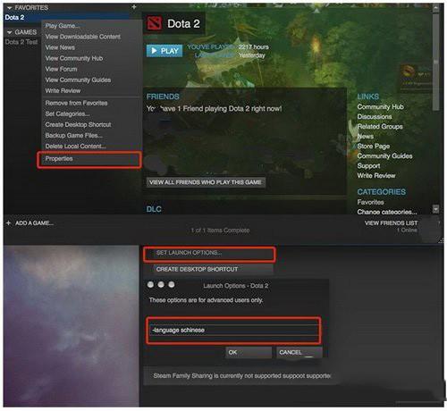Screen dimensions: 447x411
Task: Choose Backup Game Files
Action: tap(74, 135)
